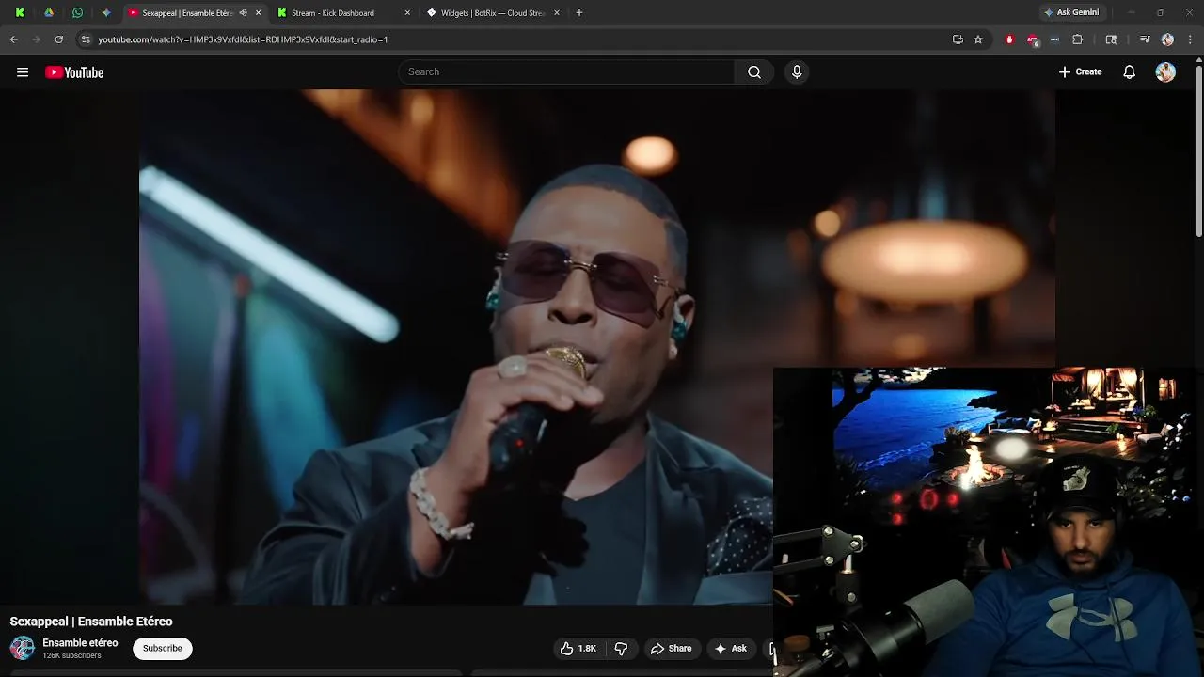Open the red badge extension icon
The image size is (1204, 677).
click(1032, 39)
